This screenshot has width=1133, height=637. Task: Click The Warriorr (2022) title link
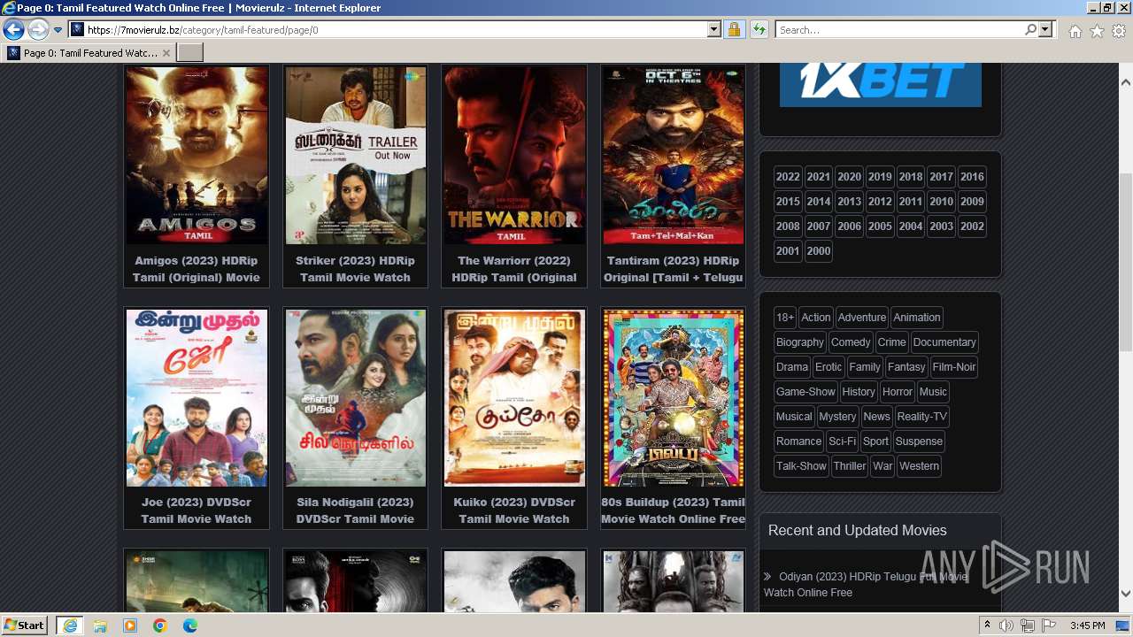(x=514, y=269)
